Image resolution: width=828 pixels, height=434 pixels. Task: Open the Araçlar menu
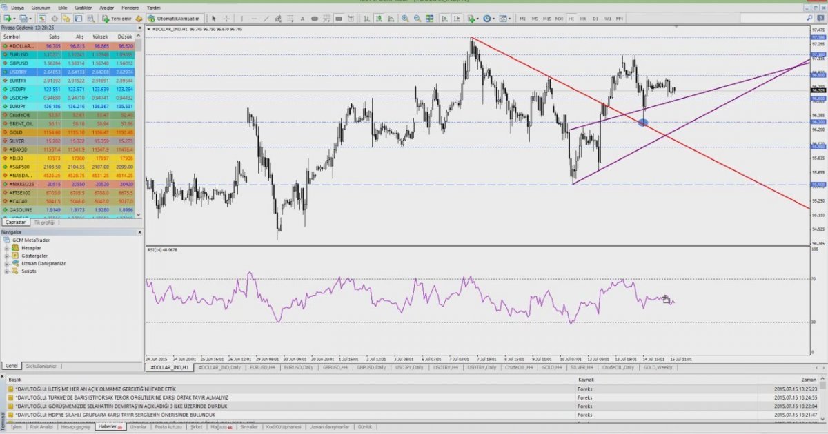[107, 7]
